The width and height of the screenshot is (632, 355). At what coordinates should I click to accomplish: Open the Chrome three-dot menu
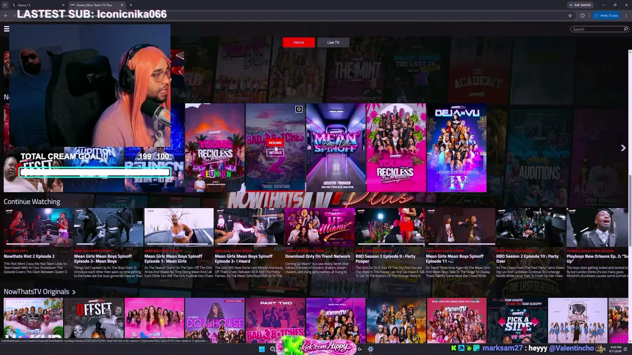click(x=626, y=15)
